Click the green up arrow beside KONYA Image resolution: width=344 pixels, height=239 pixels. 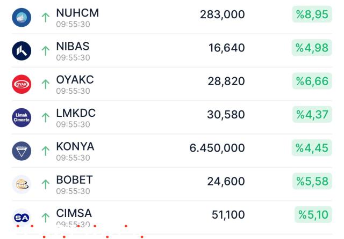pos(46,151)
